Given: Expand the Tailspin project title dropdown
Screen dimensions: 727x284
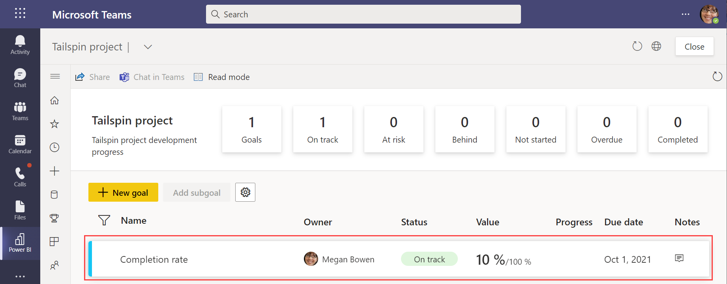Looking at the screenshot, I should 148,47.
